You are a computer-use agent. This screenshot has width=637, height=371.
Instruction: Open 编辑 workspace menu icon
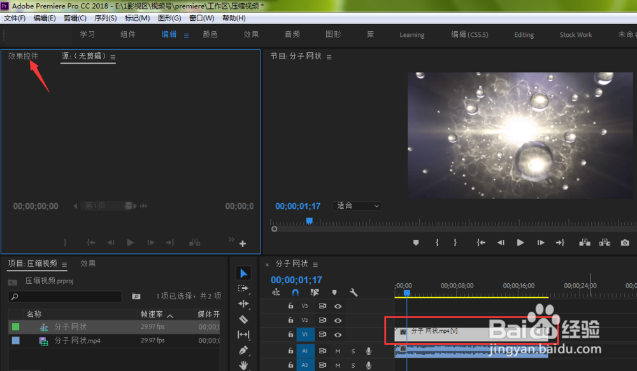coord(187,35)
